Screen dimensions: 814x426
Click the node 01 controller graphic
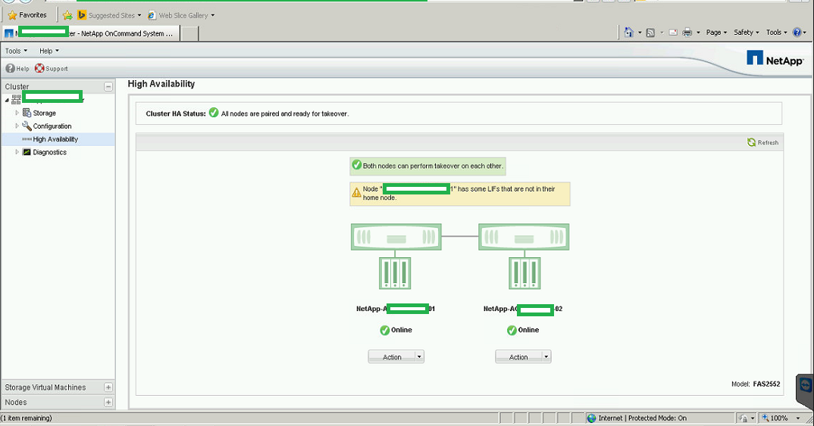click(x=396, y=237)
